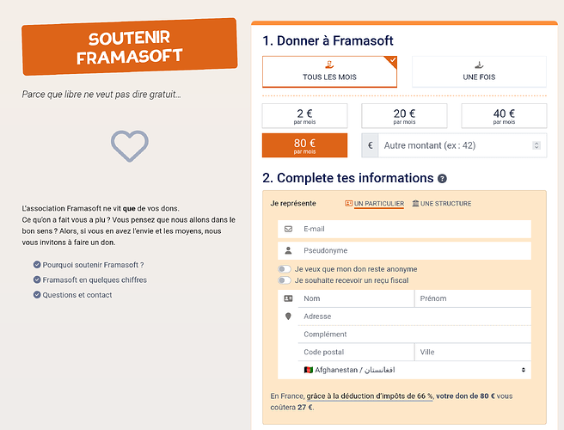Click the envelope icon beside E-mail
564x430 pixels.
pyautogui.click(x=288, y=229)
